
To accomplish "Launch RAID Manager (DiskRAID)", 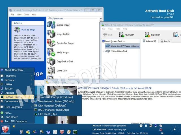I will coord(58,110).
